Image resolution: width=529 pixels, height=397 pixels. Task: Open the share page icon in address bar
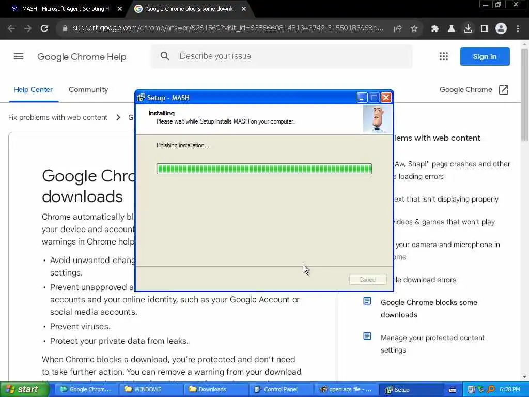pos(398,29)
